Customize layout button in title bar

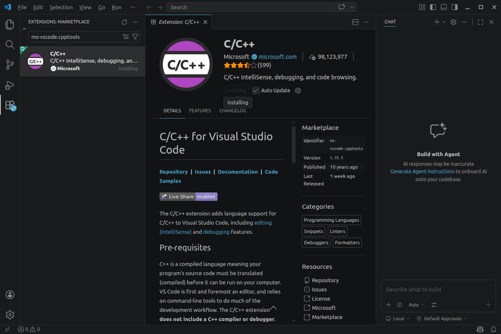pyautogui.click(x=422, y=7)
